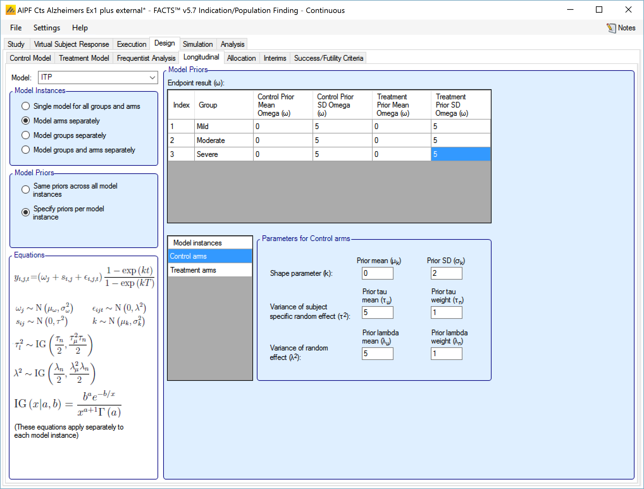Maximize the application window
644x489 pixels.
pos(599,10)
